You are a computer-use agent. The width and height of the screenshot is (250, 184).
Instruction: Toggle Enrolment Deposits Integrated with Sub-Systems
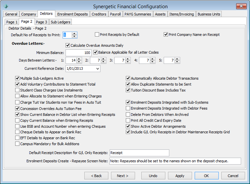(128, 102)
